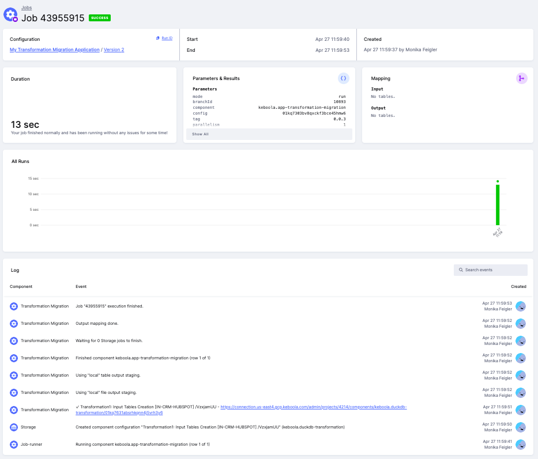This screenshot has height=459, width=538.
Task: Click Job-runner gear icon in log
Action: click(14, 444)
